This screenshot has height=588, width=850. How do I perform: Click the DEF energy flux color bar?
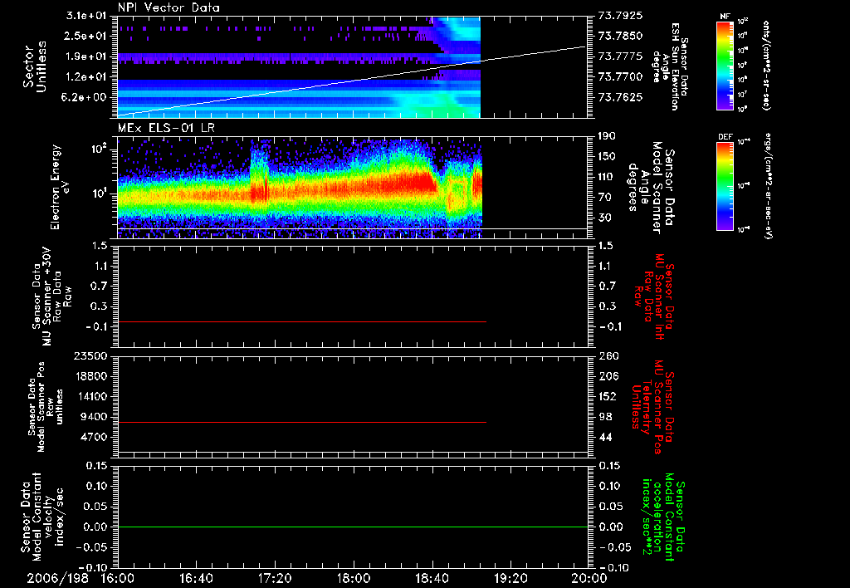click(x=725, y=185)
